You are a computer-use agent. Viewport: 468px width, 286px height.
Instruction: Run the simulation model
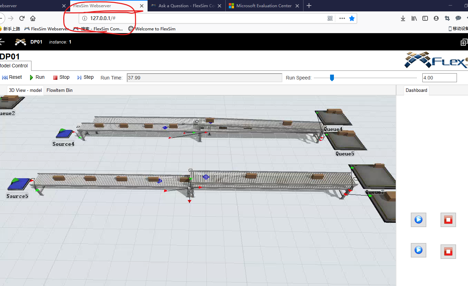(x=37, y=77)
